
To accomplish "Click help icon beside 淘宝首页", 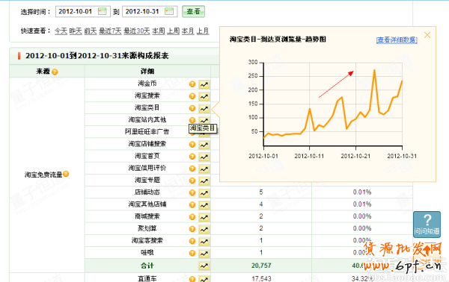I will tap(192, 157).
